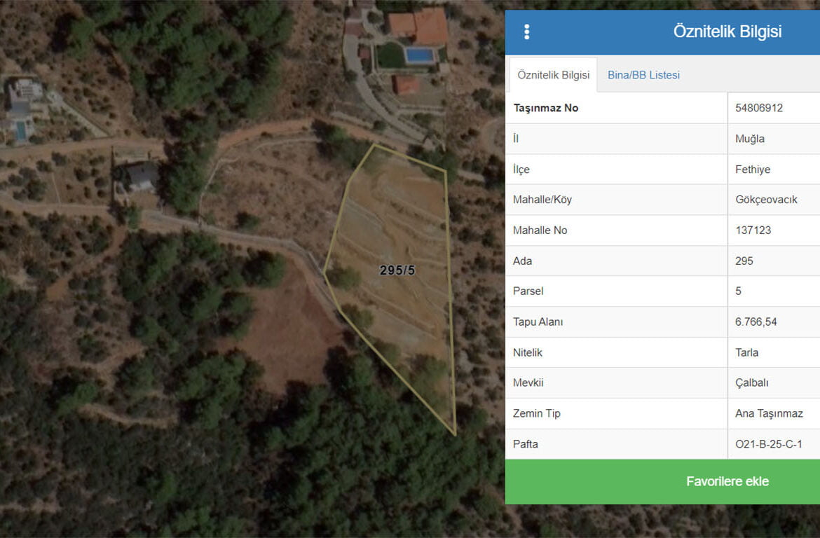Click the Ana Taşınmaz ground type value
Screen dimensions: 820x538
point(769,413)
